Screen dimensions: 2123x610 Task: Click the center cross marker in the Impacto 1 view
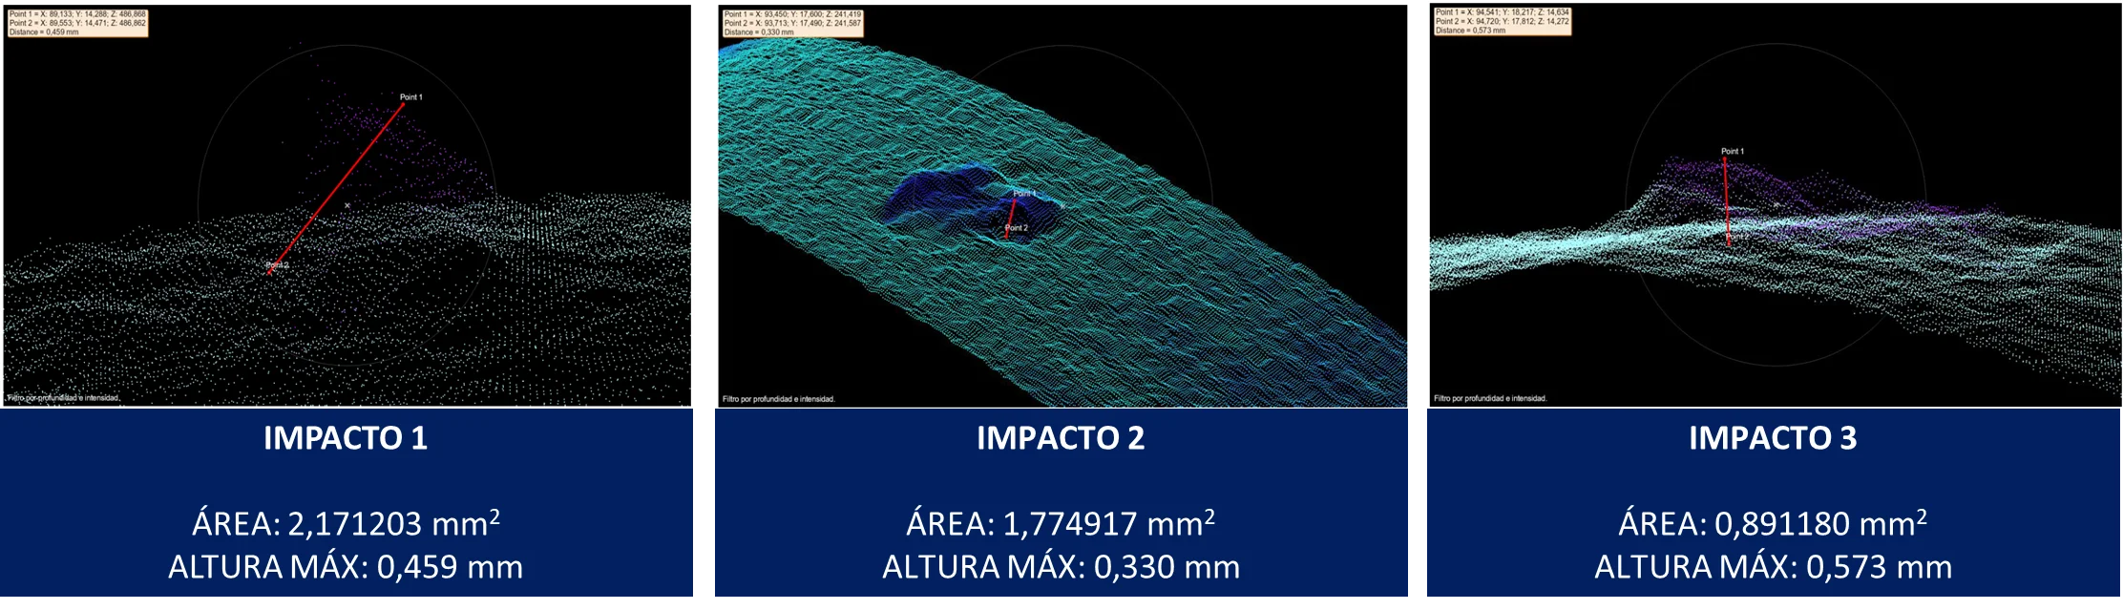pos(347,205)
